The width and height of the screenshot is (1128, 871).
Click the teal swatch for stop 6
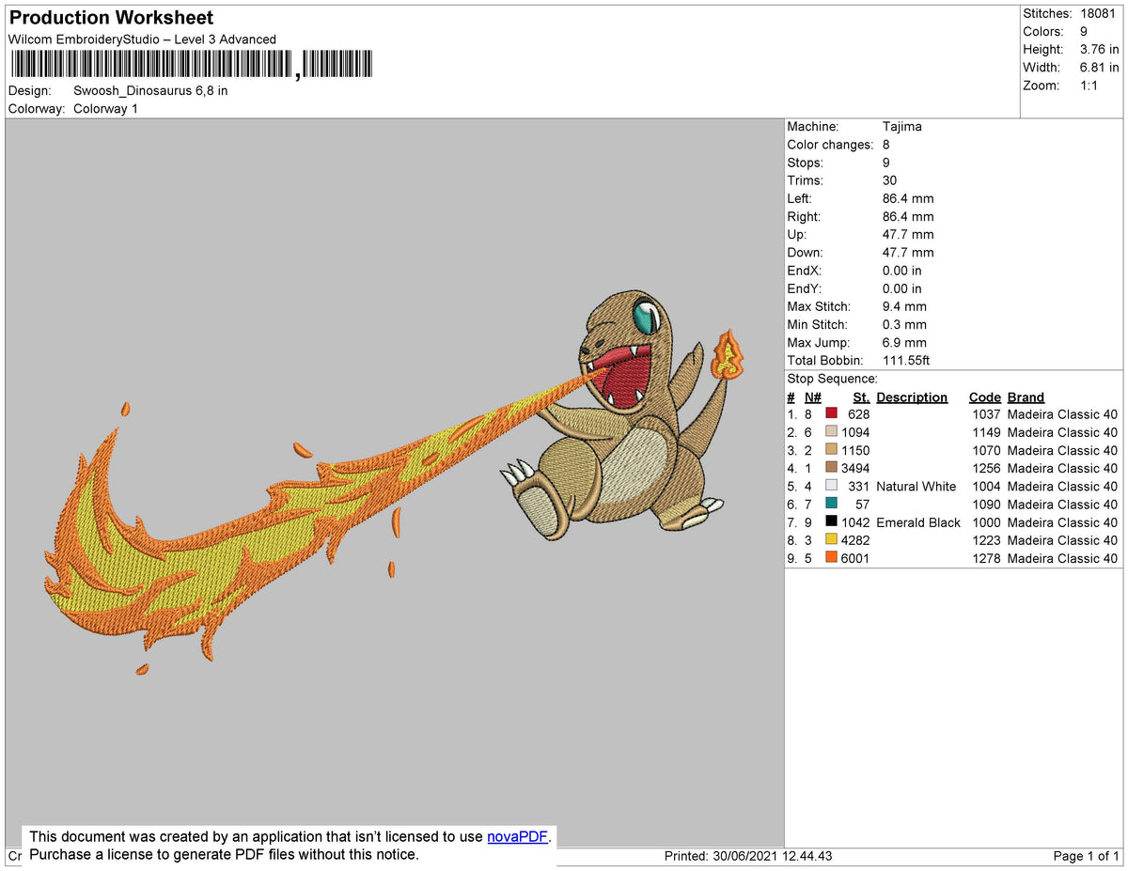(x=831, y=504)
